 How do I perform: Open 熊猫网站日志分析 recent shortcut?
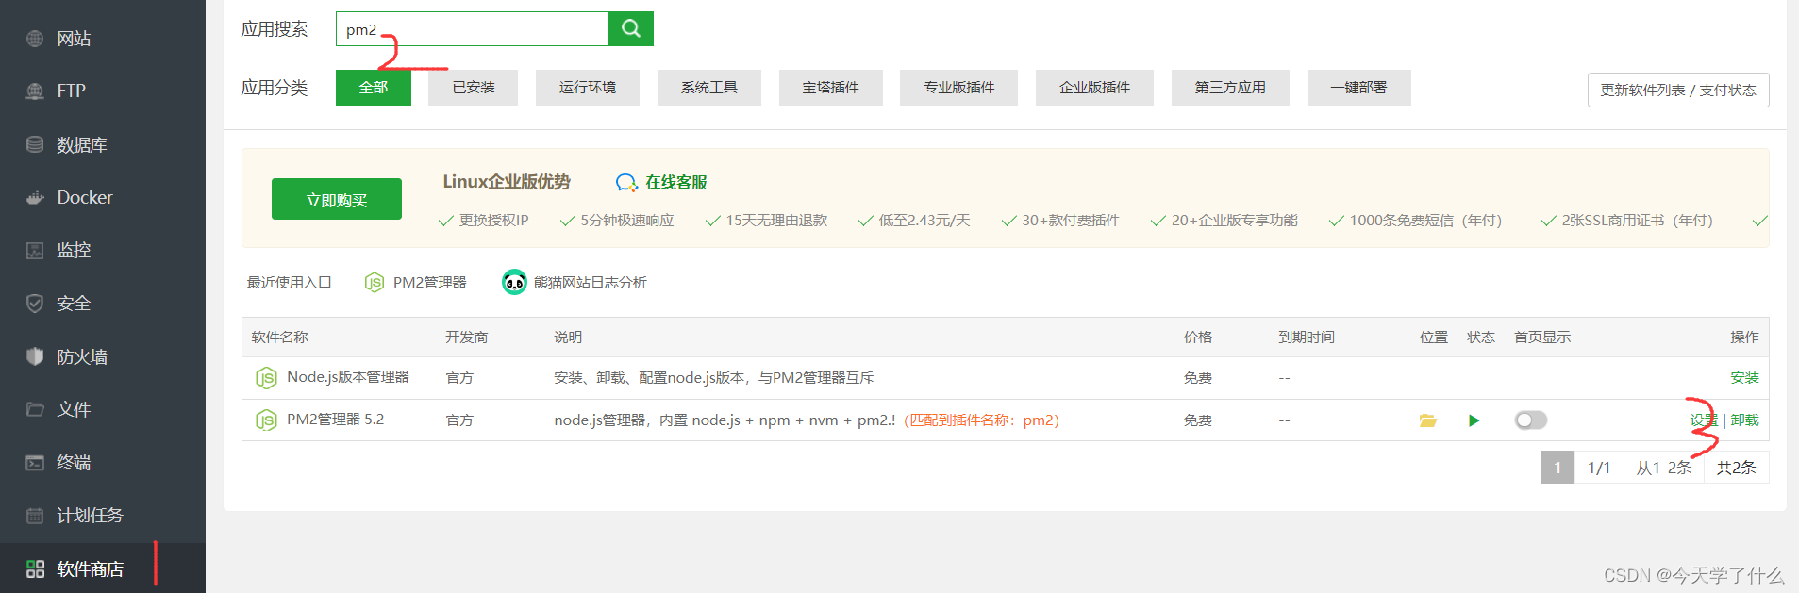[591, 282]
